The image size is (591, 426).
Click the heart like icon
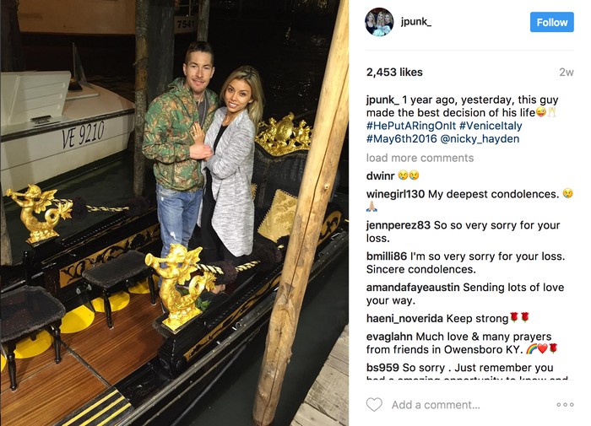[374, 405]
